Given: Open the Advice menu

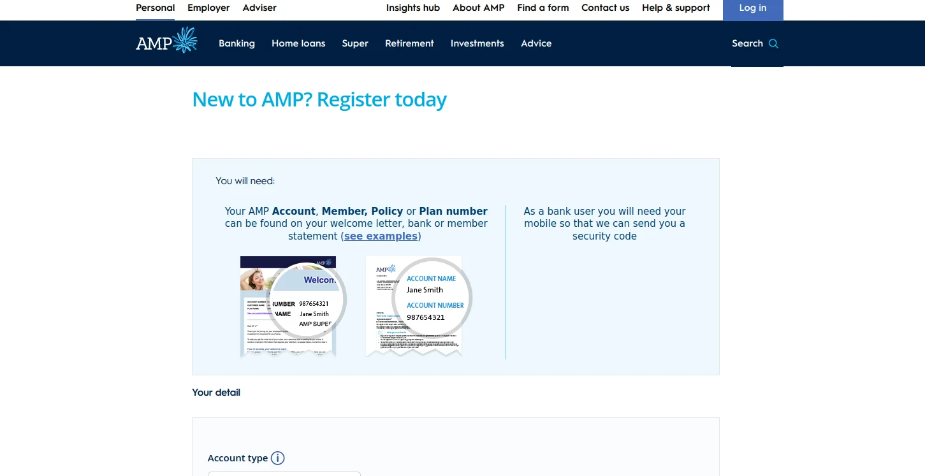Looking at the screenshot, I should coord(536,43).
